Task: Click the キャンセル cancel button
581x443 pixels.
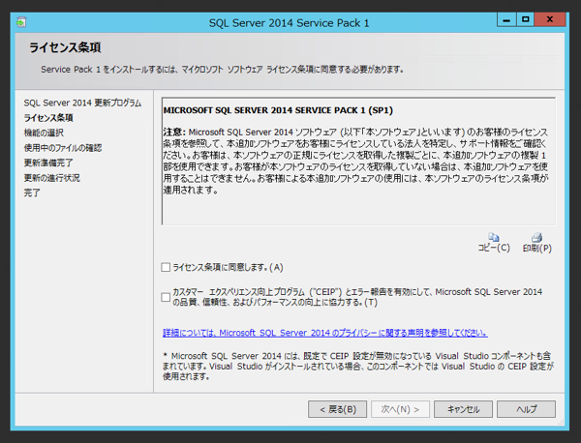Action: [463, 409]
